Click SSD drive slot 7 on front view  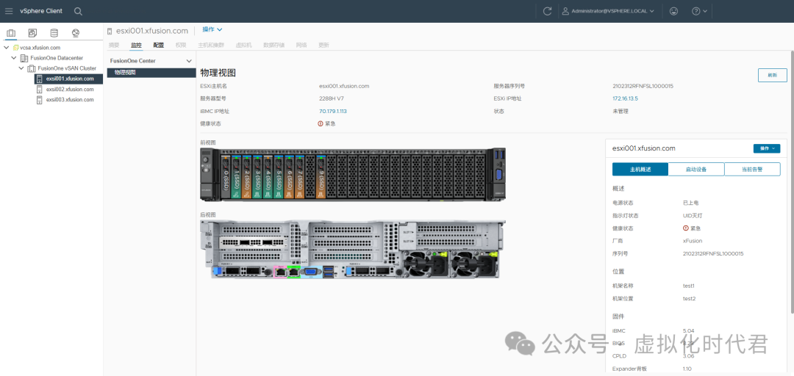coord(300,177)
